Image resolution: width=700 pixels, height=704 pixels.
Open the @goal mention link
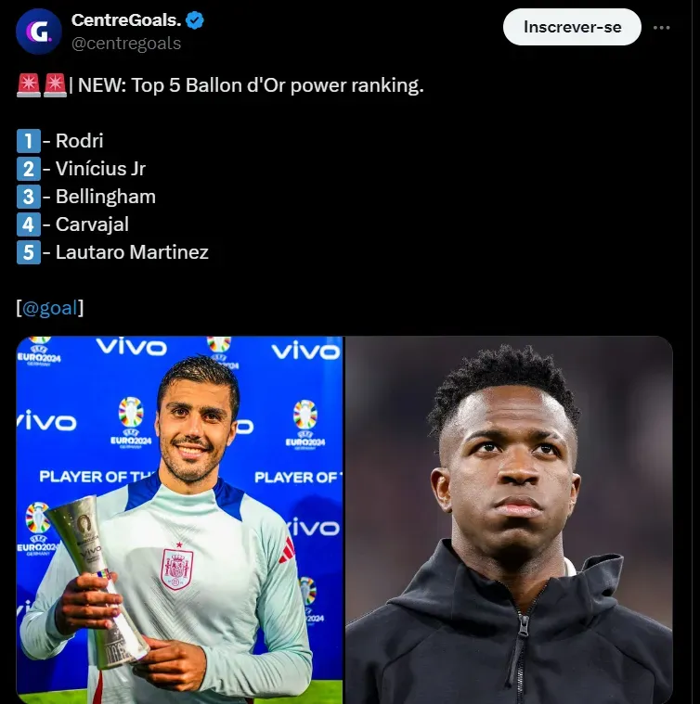coord(49,308)
